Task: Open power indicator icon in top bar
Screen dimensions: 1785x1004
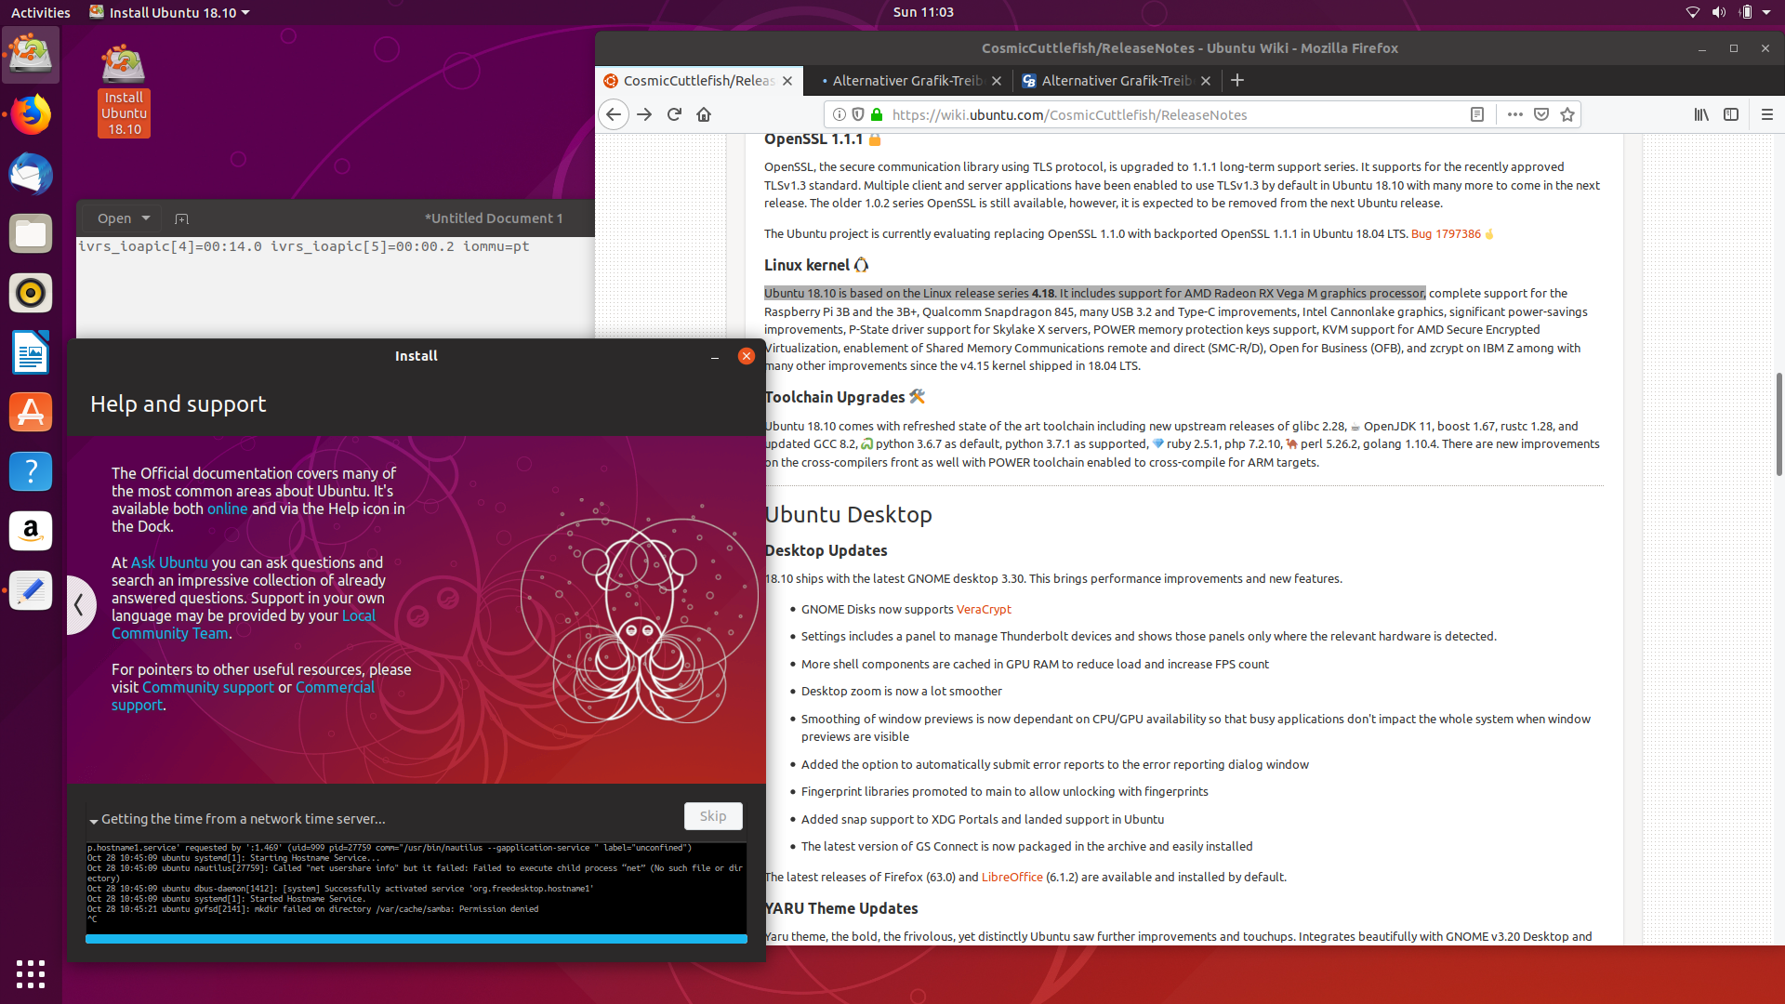Action: (x=1745, y=12)
